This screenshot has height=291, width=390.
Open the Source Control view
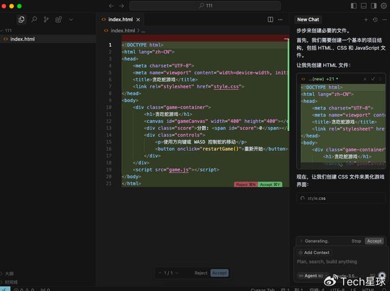point(46,19)
